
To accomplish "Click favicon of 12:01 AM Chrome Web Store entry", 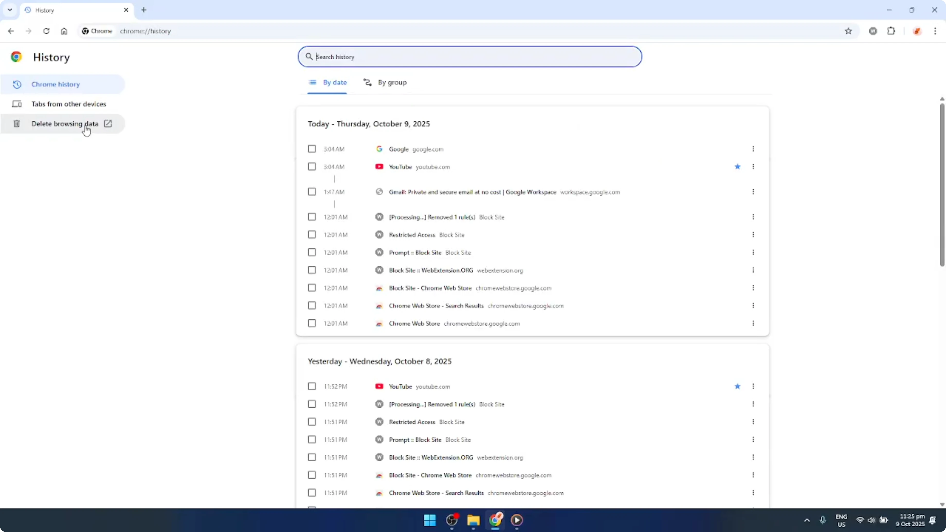I will 379,324.
